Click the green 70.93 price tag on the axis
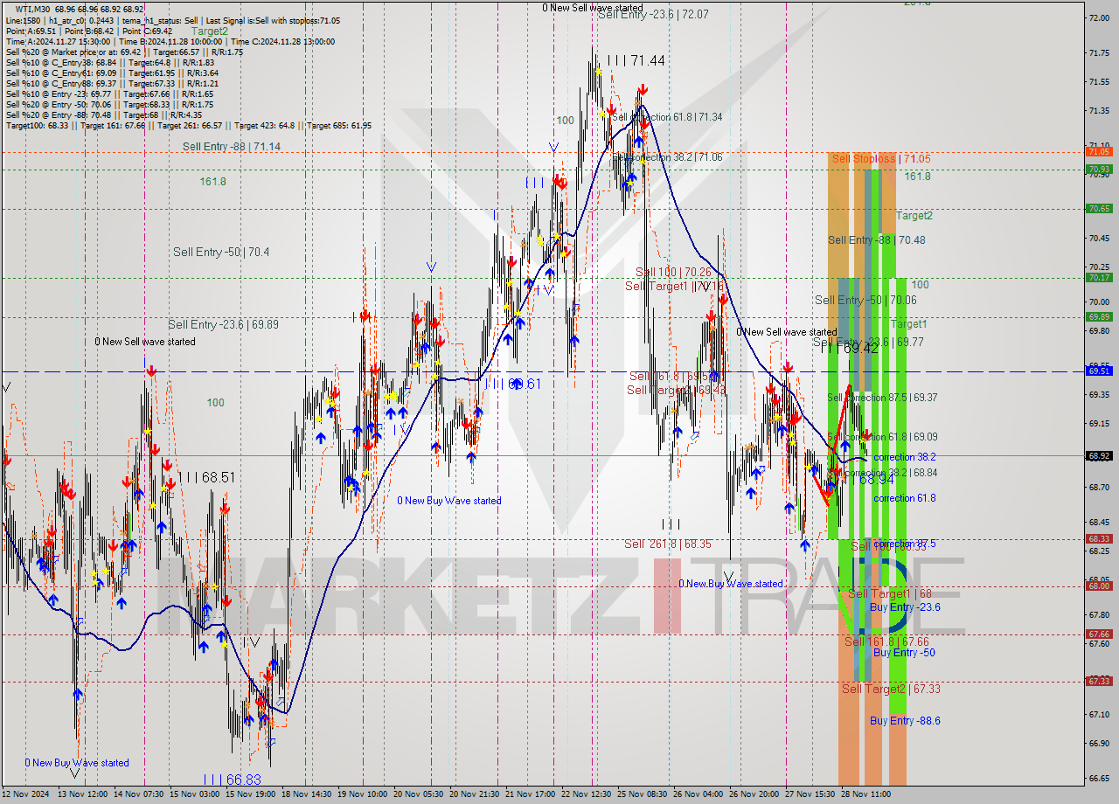The height and width of the screenshot is (804, 1119). pyautogui.click(x=1099, y=169)
